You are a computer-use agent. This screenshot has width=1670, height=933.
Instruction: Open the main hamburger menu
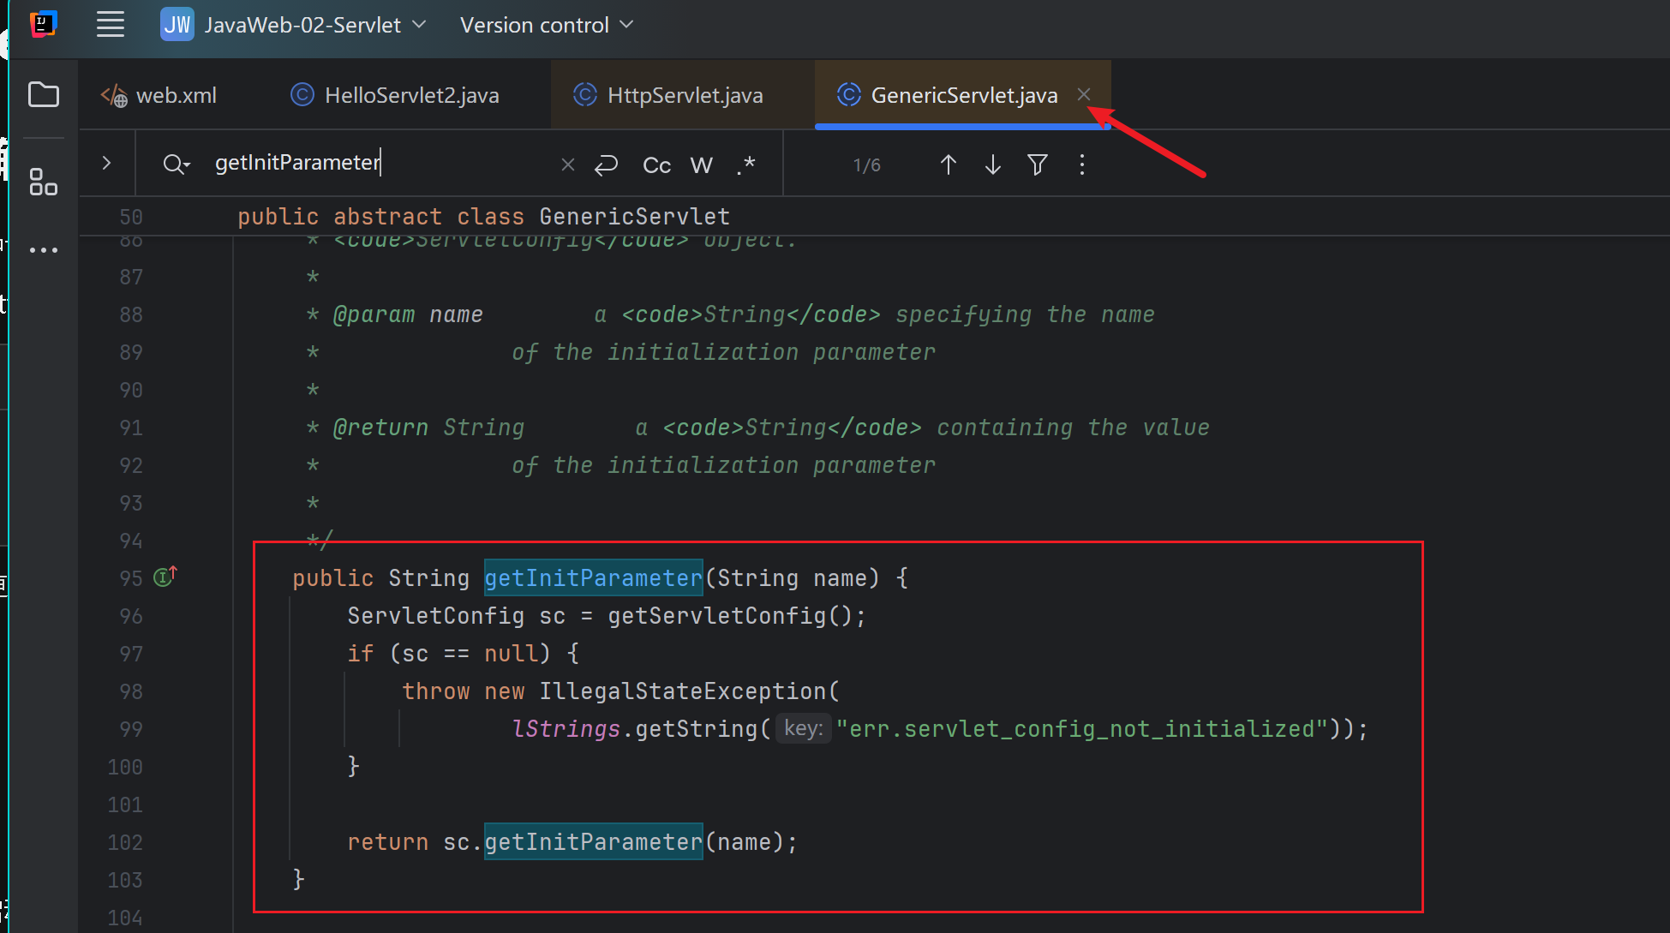coord(111,25)
